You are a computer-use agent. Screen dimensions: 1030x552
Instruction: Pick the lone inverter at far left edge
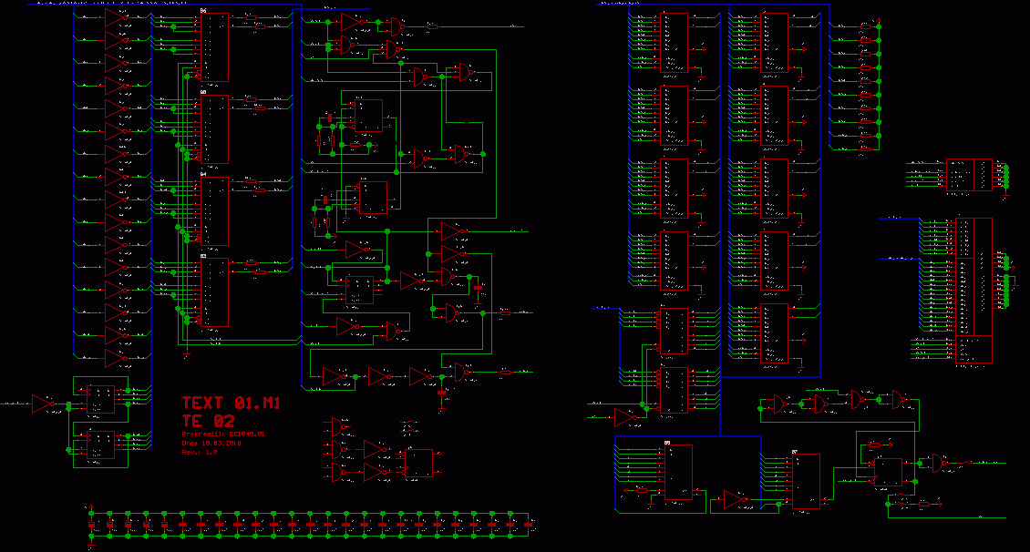[x=43, y=404]
